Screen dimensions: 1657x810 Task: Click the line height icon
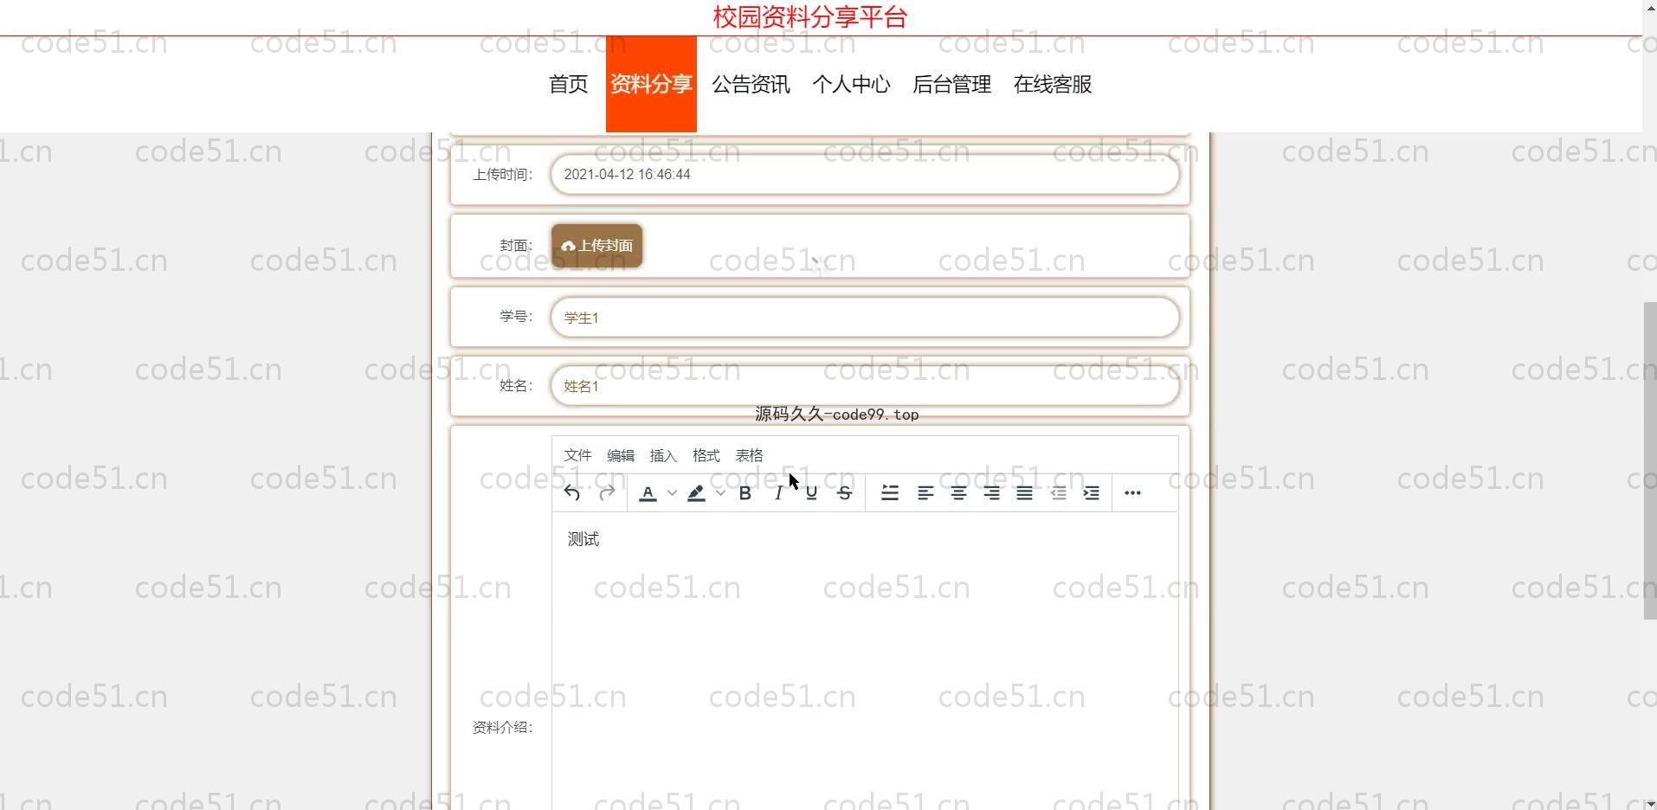(890, 493)
